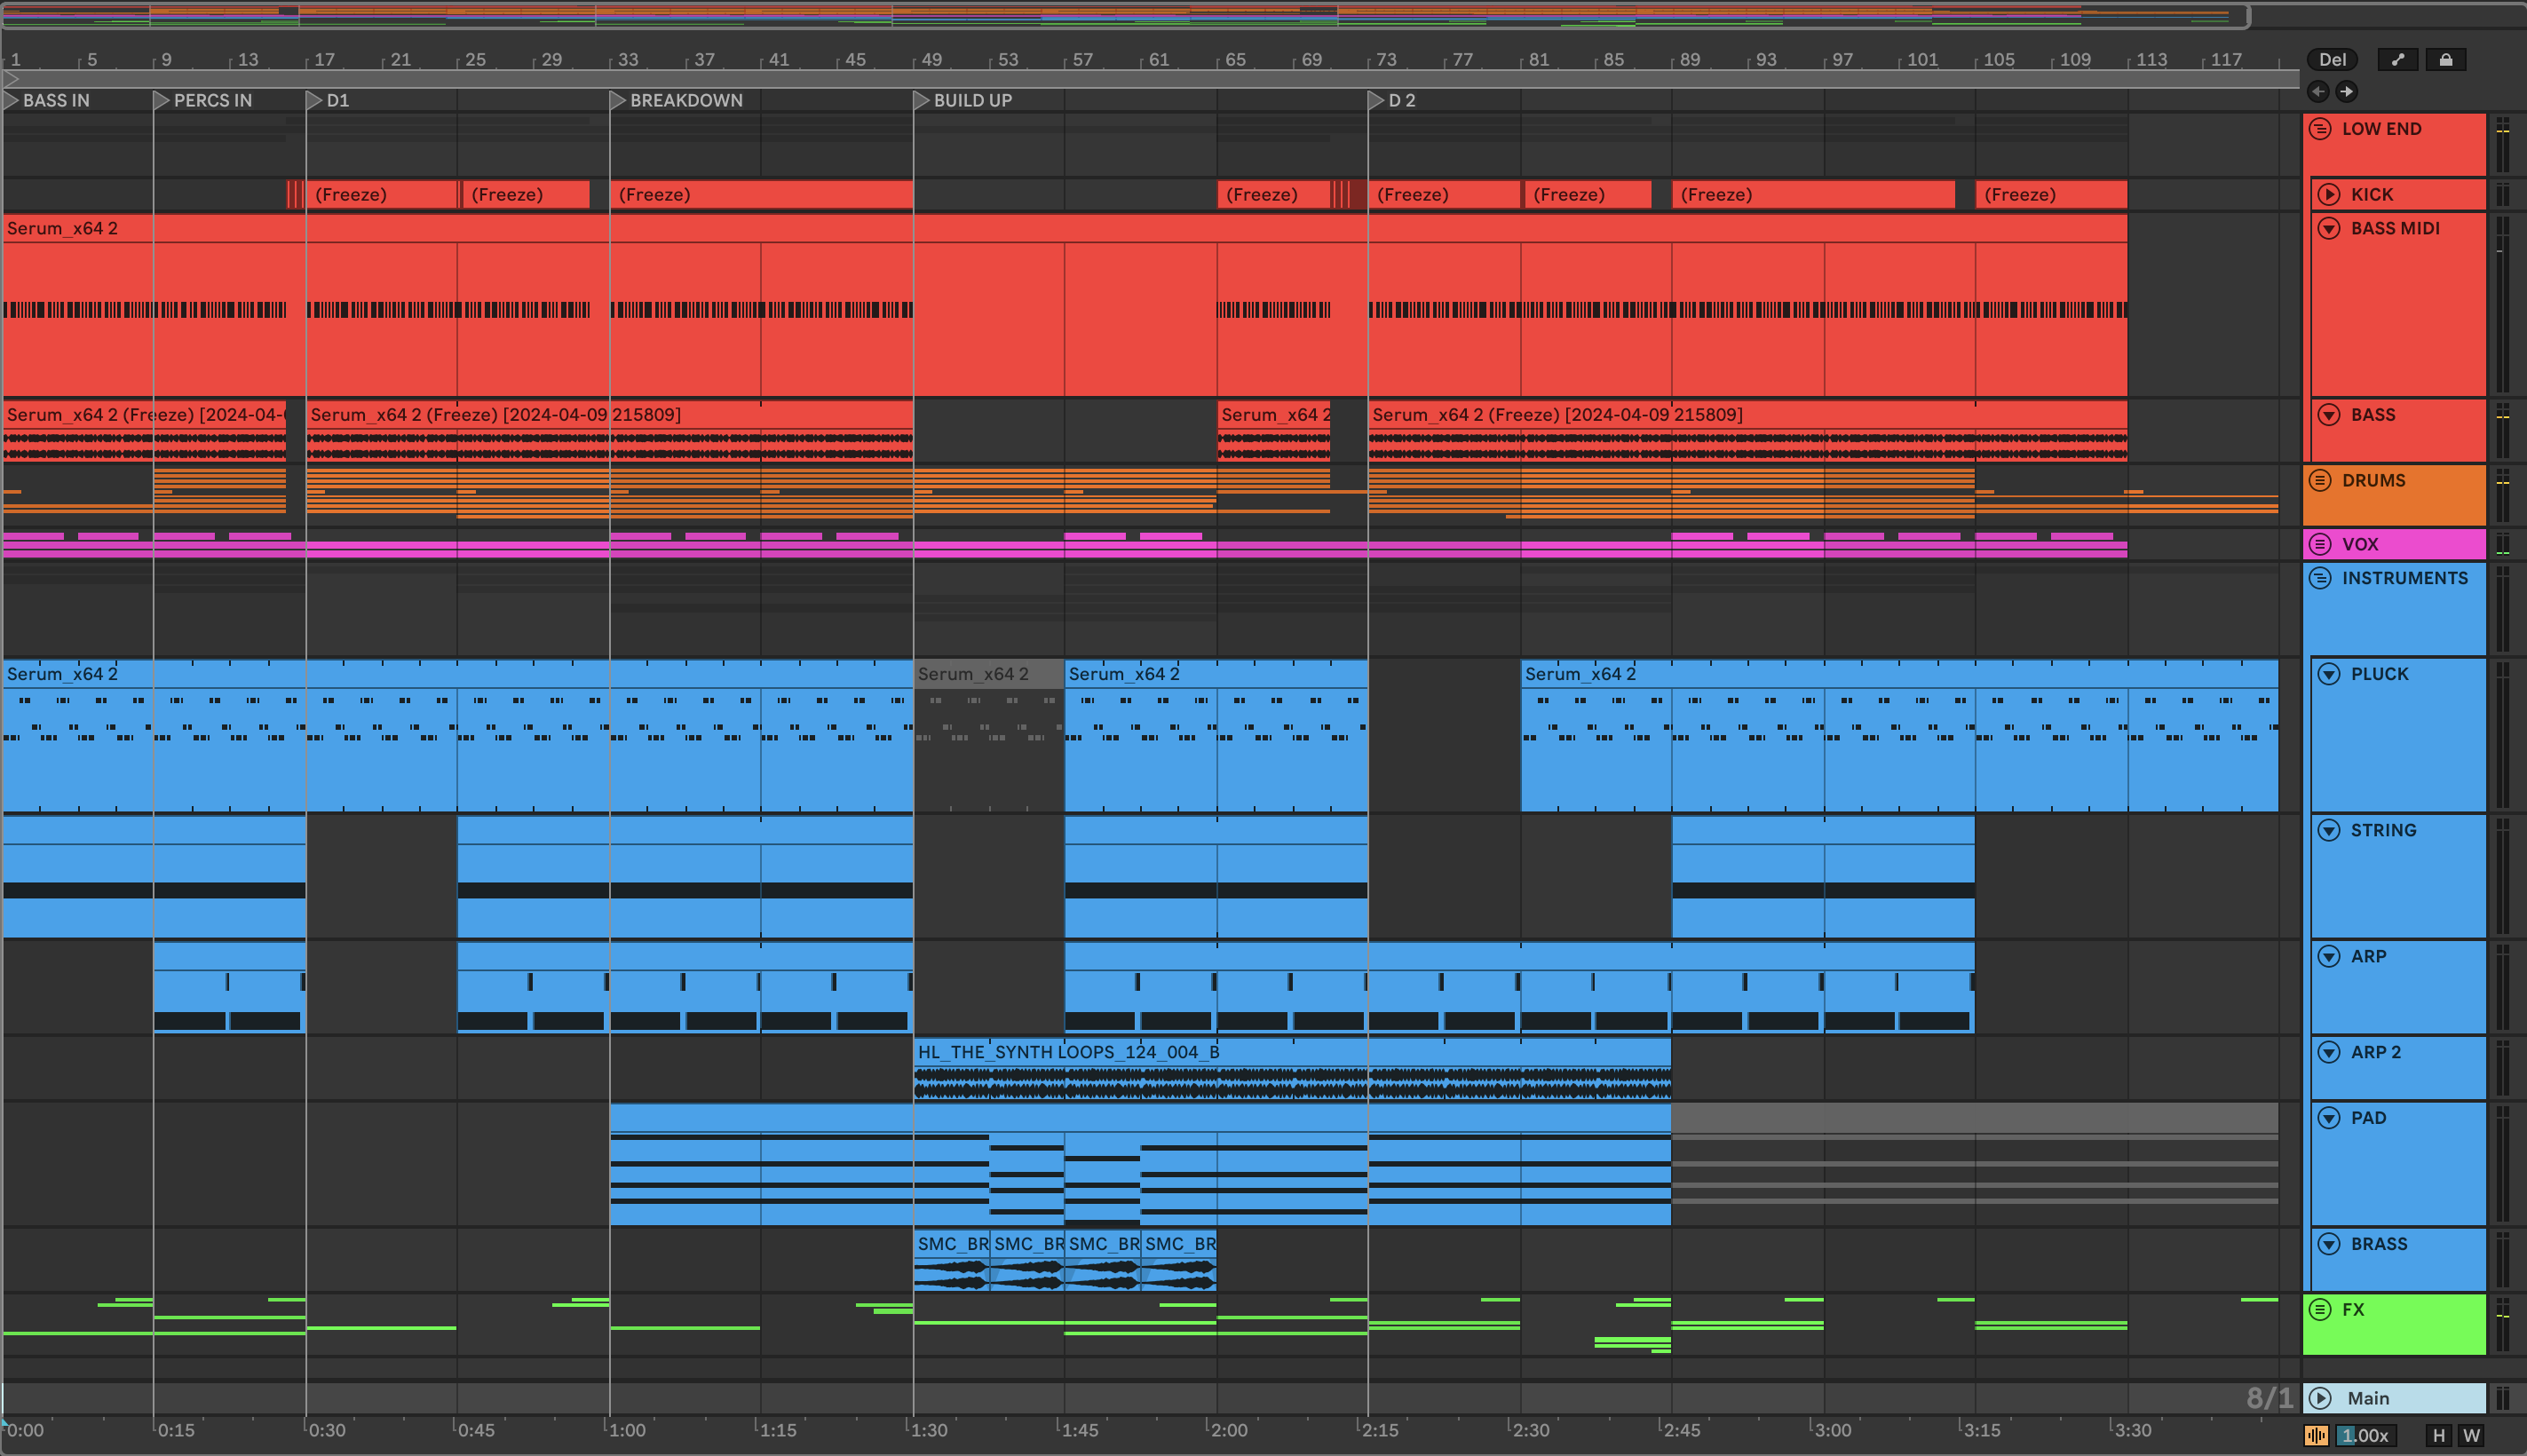Click the DRUMS group fold icon
This screenshot has height=1456, width=2527.
(2320, 480)
